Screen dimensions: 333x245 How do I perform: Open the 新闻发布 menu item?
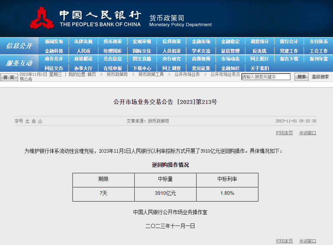pyautogui.click(x=54, y=42)
